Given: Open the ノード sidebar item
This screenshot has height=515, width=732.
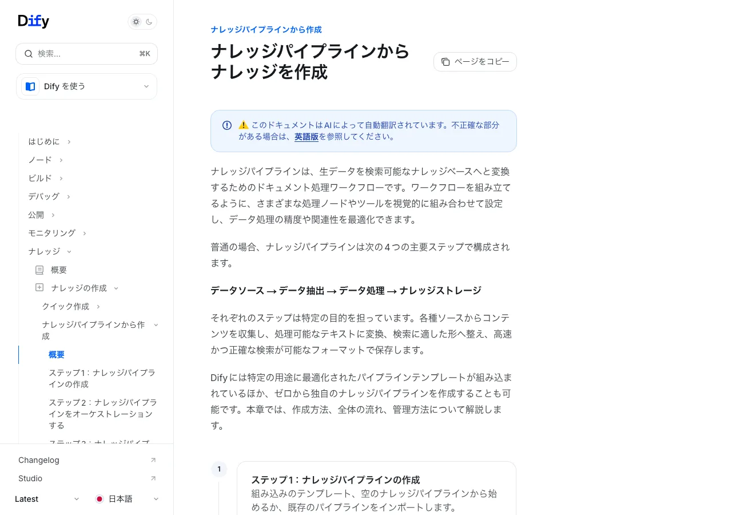Looking at the screenshot, I should pyautogui.click(x=40, y=160).
